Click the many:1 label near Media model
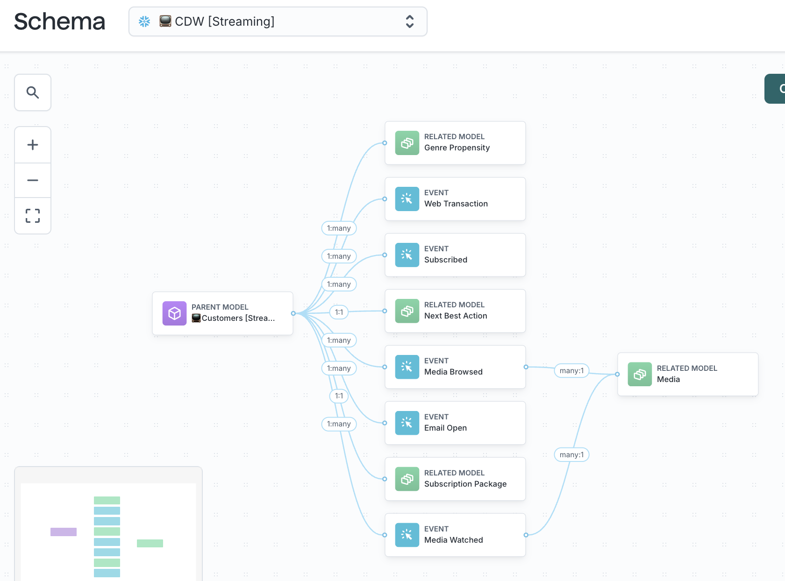 point(571,370)
